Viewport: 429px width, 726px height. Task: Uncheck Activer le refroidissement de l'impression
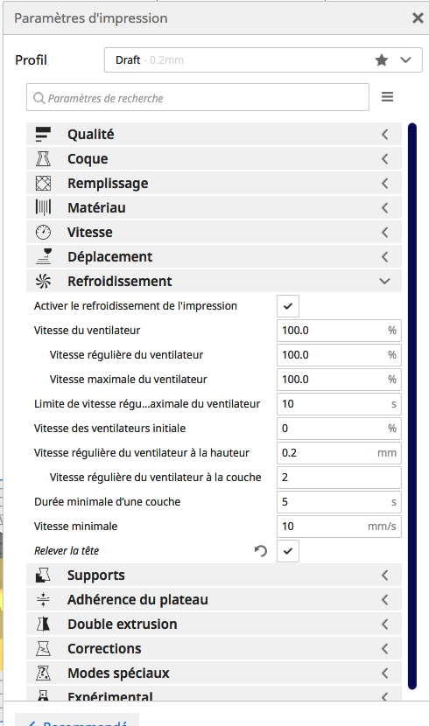(288, 306)
